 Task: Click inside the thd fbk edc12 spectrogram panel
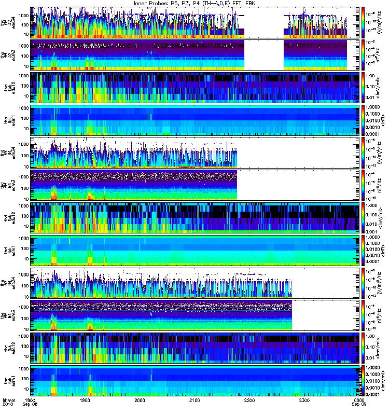pos(195,218)
